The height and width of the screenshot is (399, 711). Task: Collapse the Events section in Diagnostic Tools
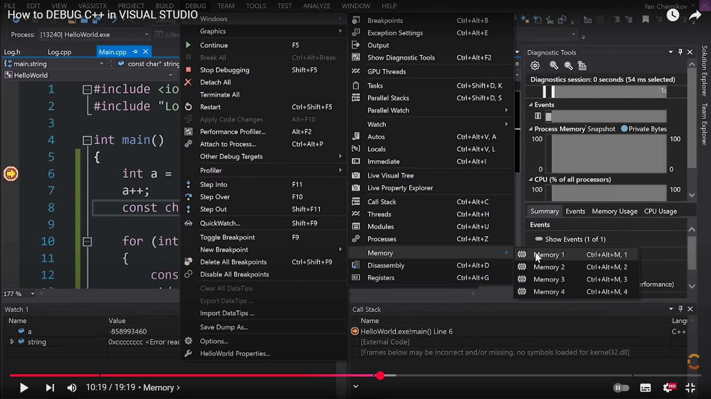[x=530, y=105]
